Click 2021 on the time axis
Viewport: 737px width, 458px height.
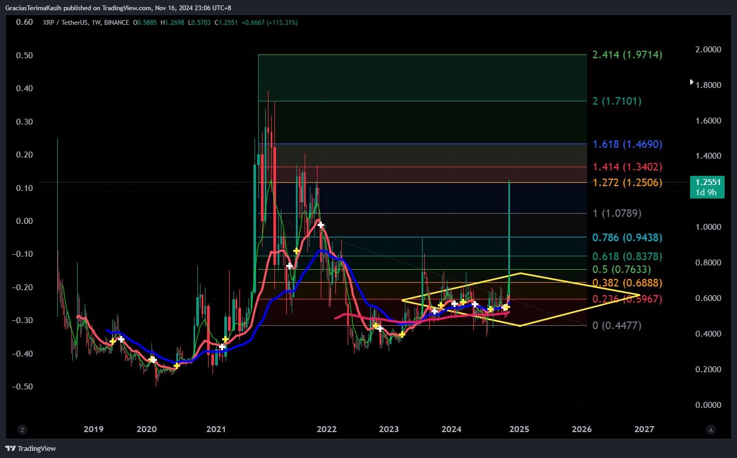coord(216,429)
